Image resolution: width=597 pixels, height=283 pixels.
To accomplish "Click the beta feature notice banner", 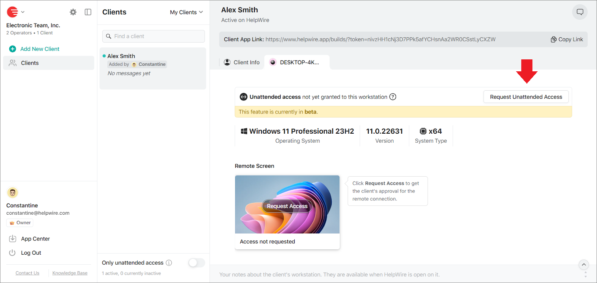I will pyautogui.click(x=403, y=112).
